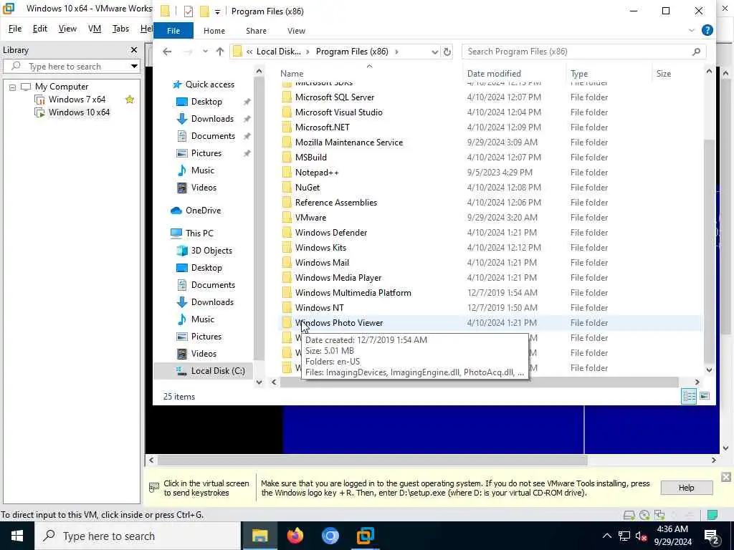This screenshot has height=550, width=734.
Task: Click the network tray icon
Action: click(624, 536)
